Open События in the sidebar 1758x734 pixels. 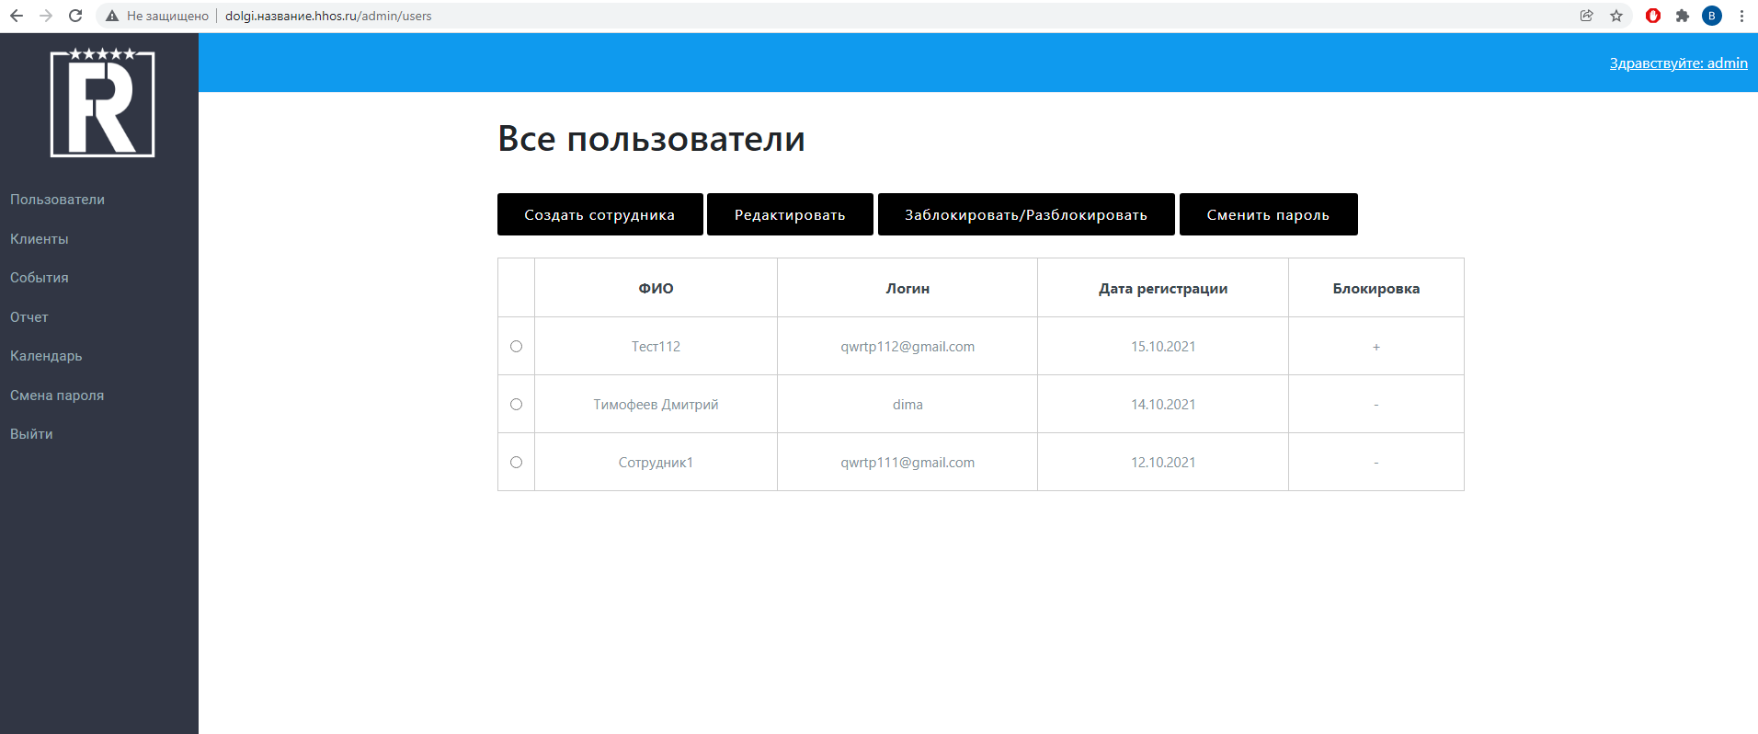click(x=40, y=278)
